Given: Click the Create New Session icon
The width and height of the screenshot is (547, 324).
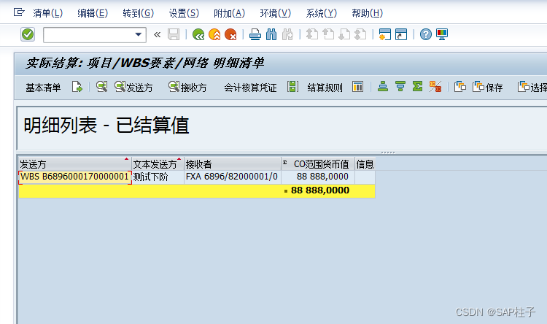Looking at the screenshot, I should [x=385, y=34].
